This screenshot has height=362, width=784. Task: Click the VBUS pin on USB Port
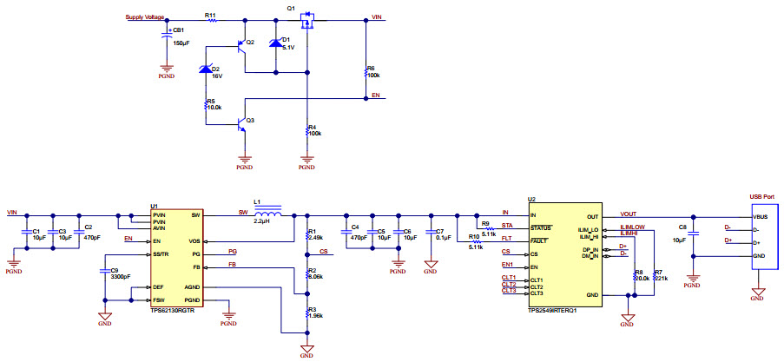coord(761,216)
